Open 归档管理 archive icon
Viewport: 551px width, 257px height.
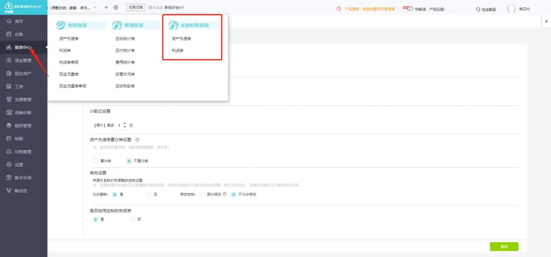coord(9,152)
